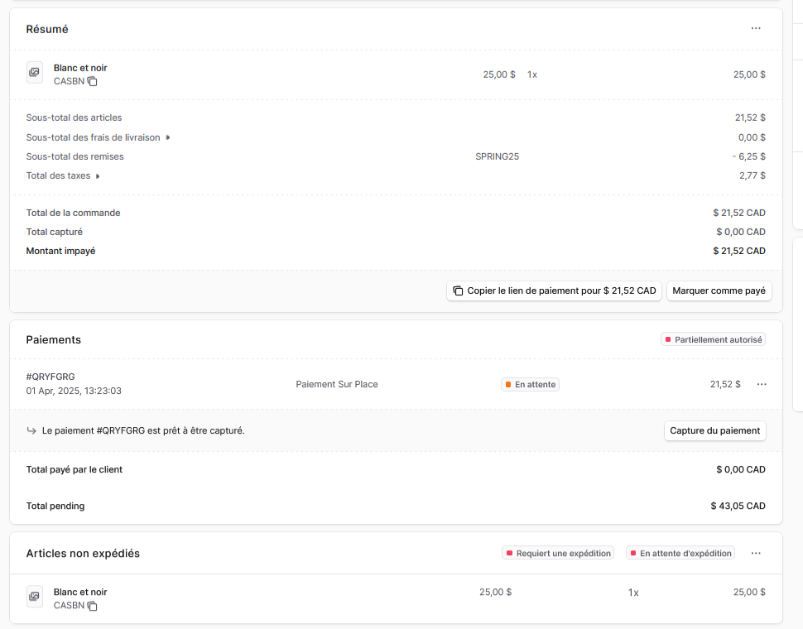
Task: Expand the shipping fees subtotal breakdown
Action: [167, 137]
